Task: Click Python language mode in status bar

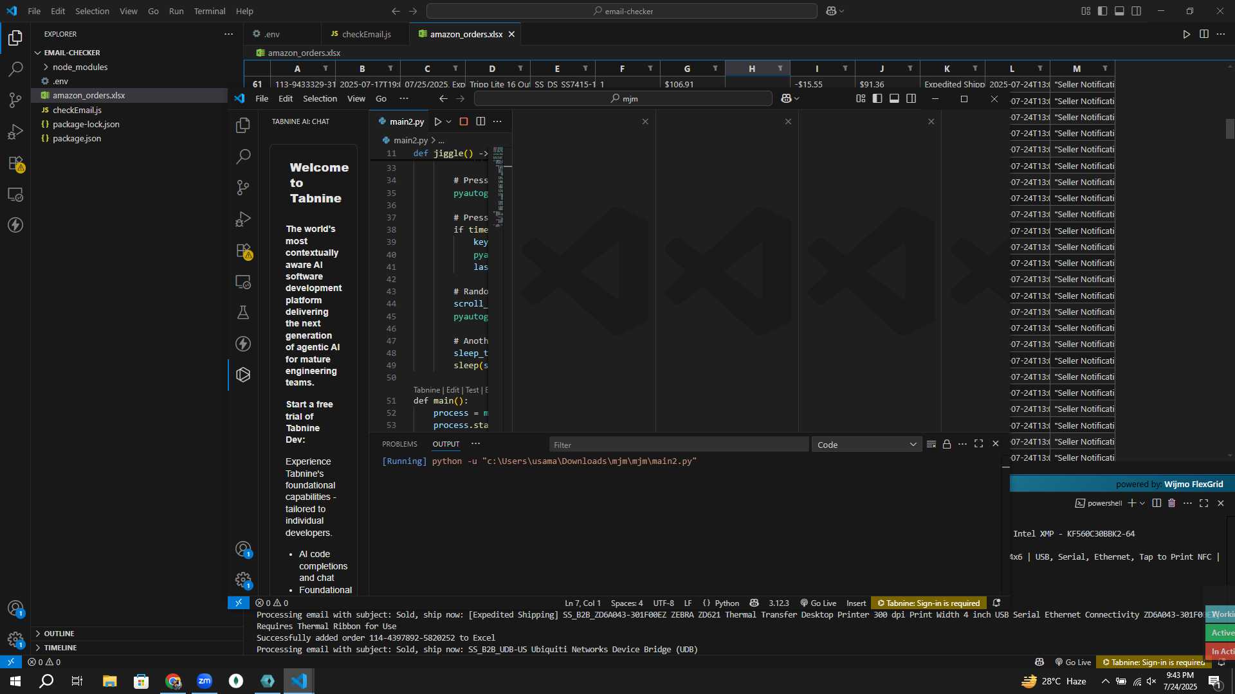Action: [727, 603]
